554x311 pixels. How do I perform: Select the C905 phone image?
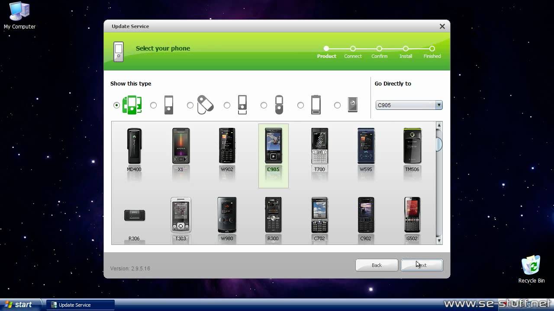coord(273,146)
